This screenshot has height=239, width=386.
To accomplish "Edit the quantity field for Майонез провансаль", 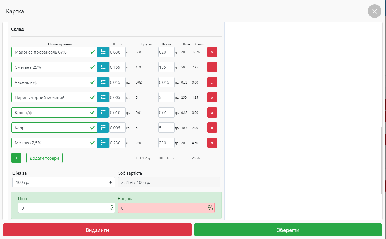I will pyautogui.click(x=117, y=52).
